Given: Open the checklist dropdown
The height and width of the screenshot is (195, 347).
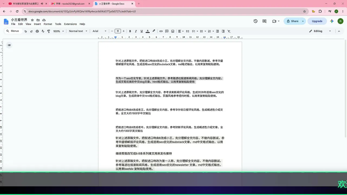Looking at the screenshot, I should pos(195,31).
